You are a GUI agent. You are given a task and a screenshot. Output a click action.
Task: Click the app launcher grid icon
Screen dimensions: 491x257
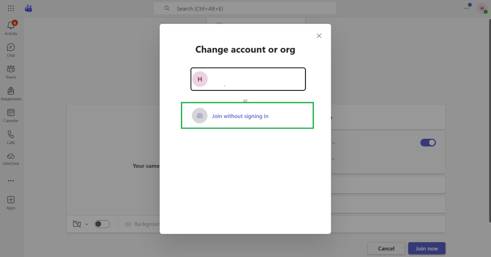click(x=11, y=9)
